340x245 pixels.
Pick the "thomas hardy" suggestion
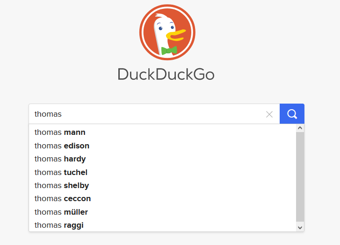[x=60, y=159]
